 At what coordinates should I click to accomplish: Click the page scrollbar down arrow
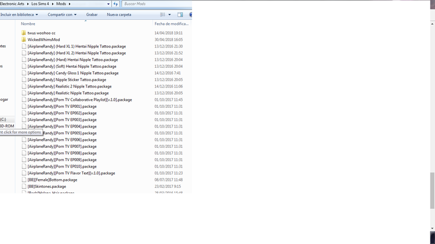coord(433,228)
